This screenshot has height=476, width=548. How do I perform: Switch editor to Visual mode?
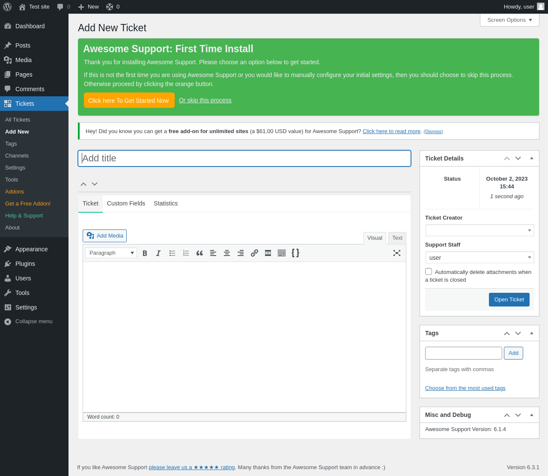click(375, 238)
